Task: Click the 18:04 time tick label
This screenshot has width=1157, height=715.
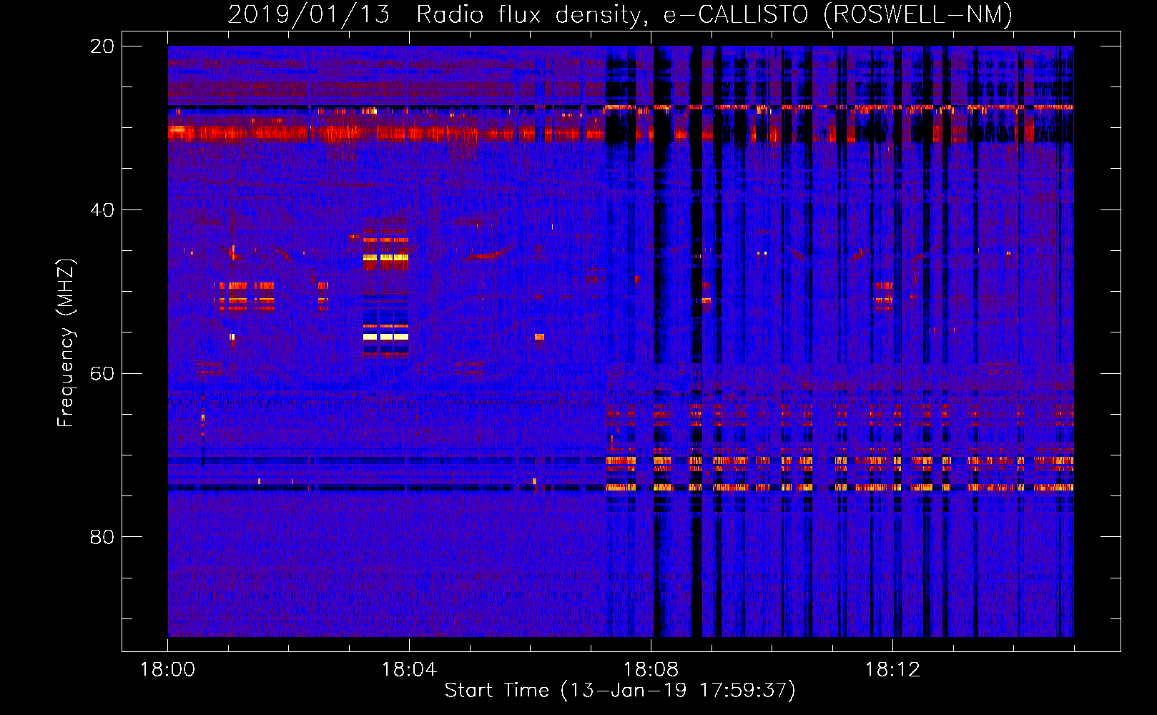Action: [x=409, y=670]
